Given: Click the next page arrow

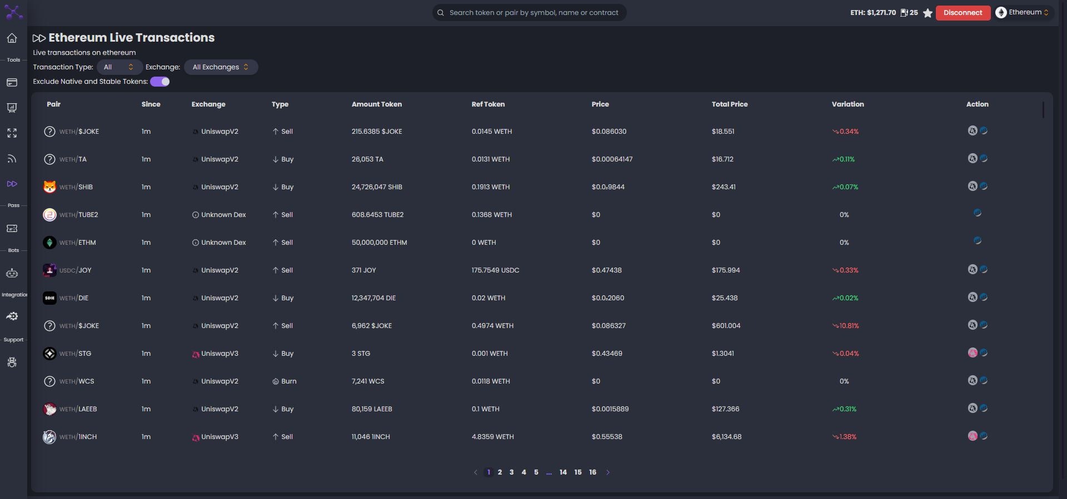Looking at the screenshot, I should click(608, 472).
